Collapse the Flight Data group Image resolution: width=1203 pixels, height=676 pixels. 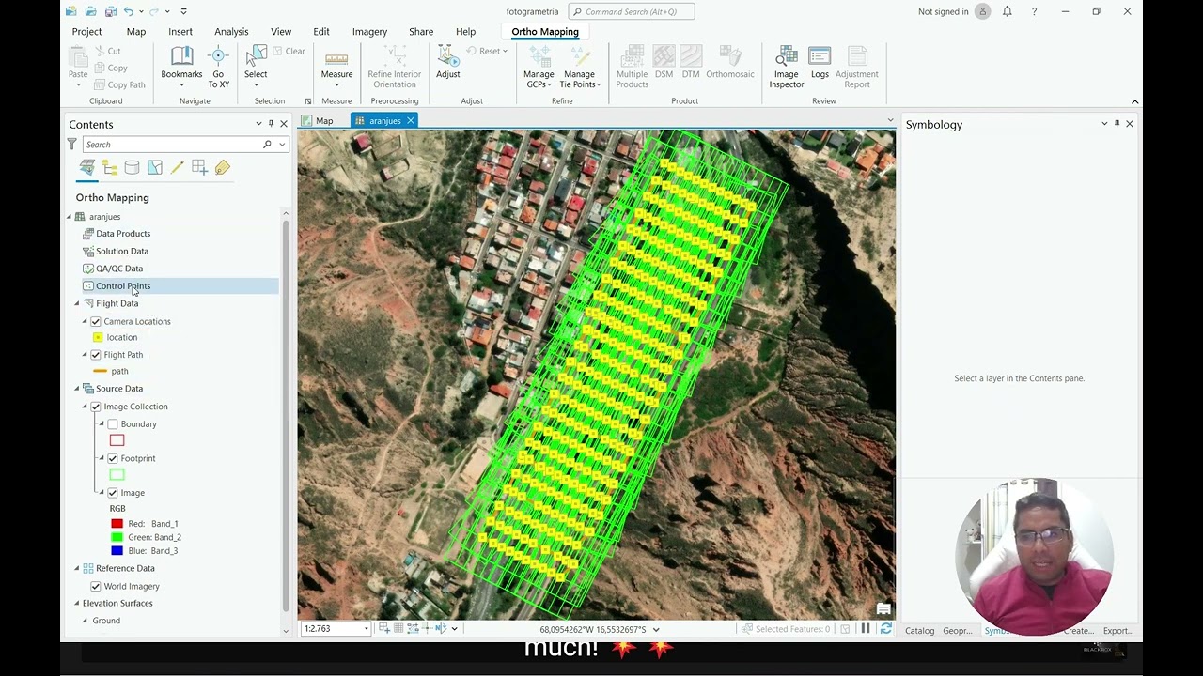[x=77, y=303]
